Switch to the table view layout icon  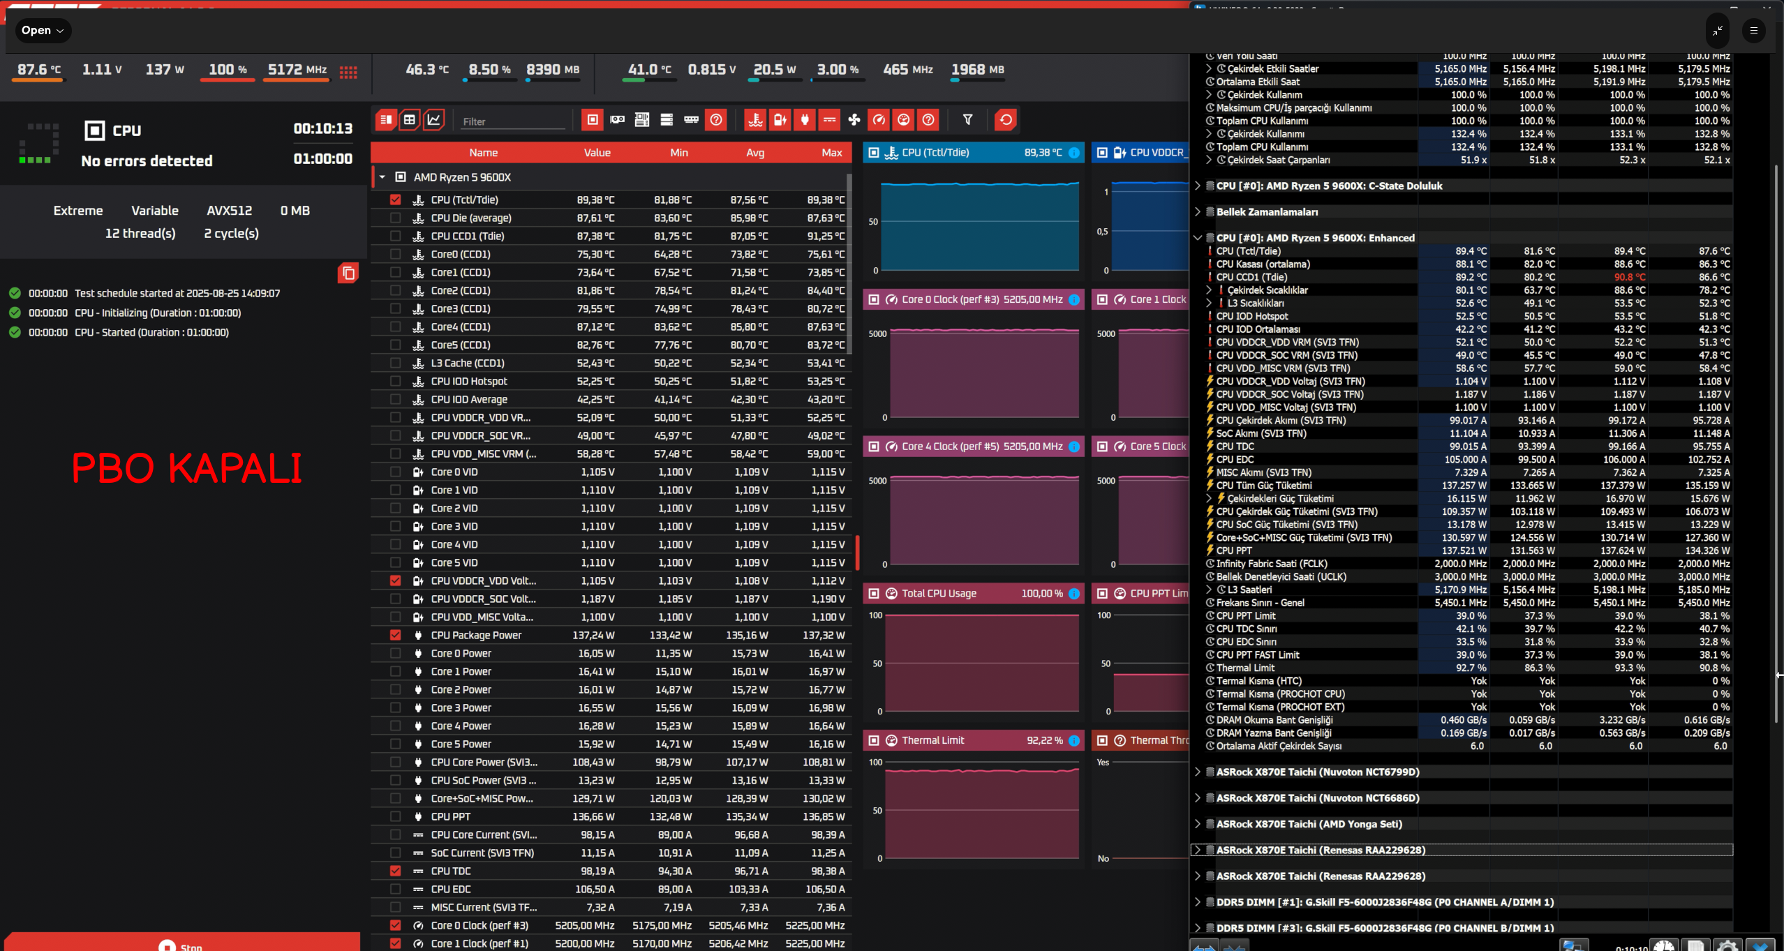coord(410,120)
